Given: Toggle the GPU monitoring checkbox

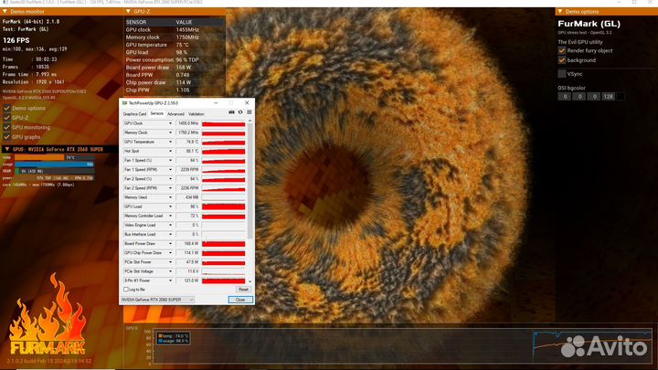Looking at the screenshot, I should coord(6,128).
